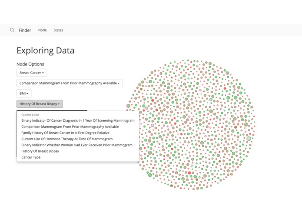The width and height of the screenshot is (302, 214).
Task: Select Binary Indicator Of Cancer Diagnosis option
Action: click(78, 120)
